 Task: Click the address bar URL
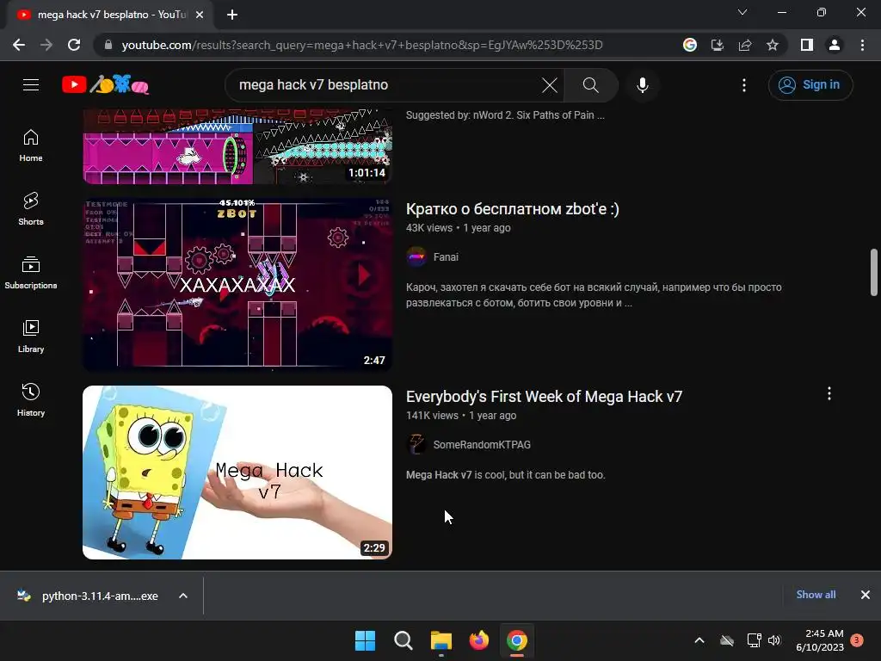coord(362,45)
